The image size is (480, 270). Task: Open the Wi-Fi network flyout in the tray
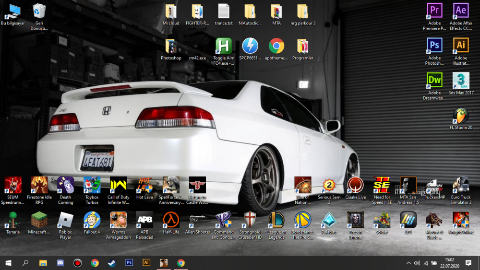point(425,263)
